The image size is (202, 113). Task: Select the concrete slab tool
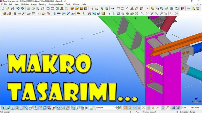pyautogui.click(x=29, y=14)
